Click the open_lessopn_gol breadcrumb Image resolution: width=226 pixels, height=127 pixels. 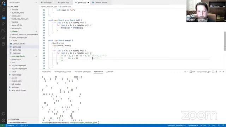(49, 6)
